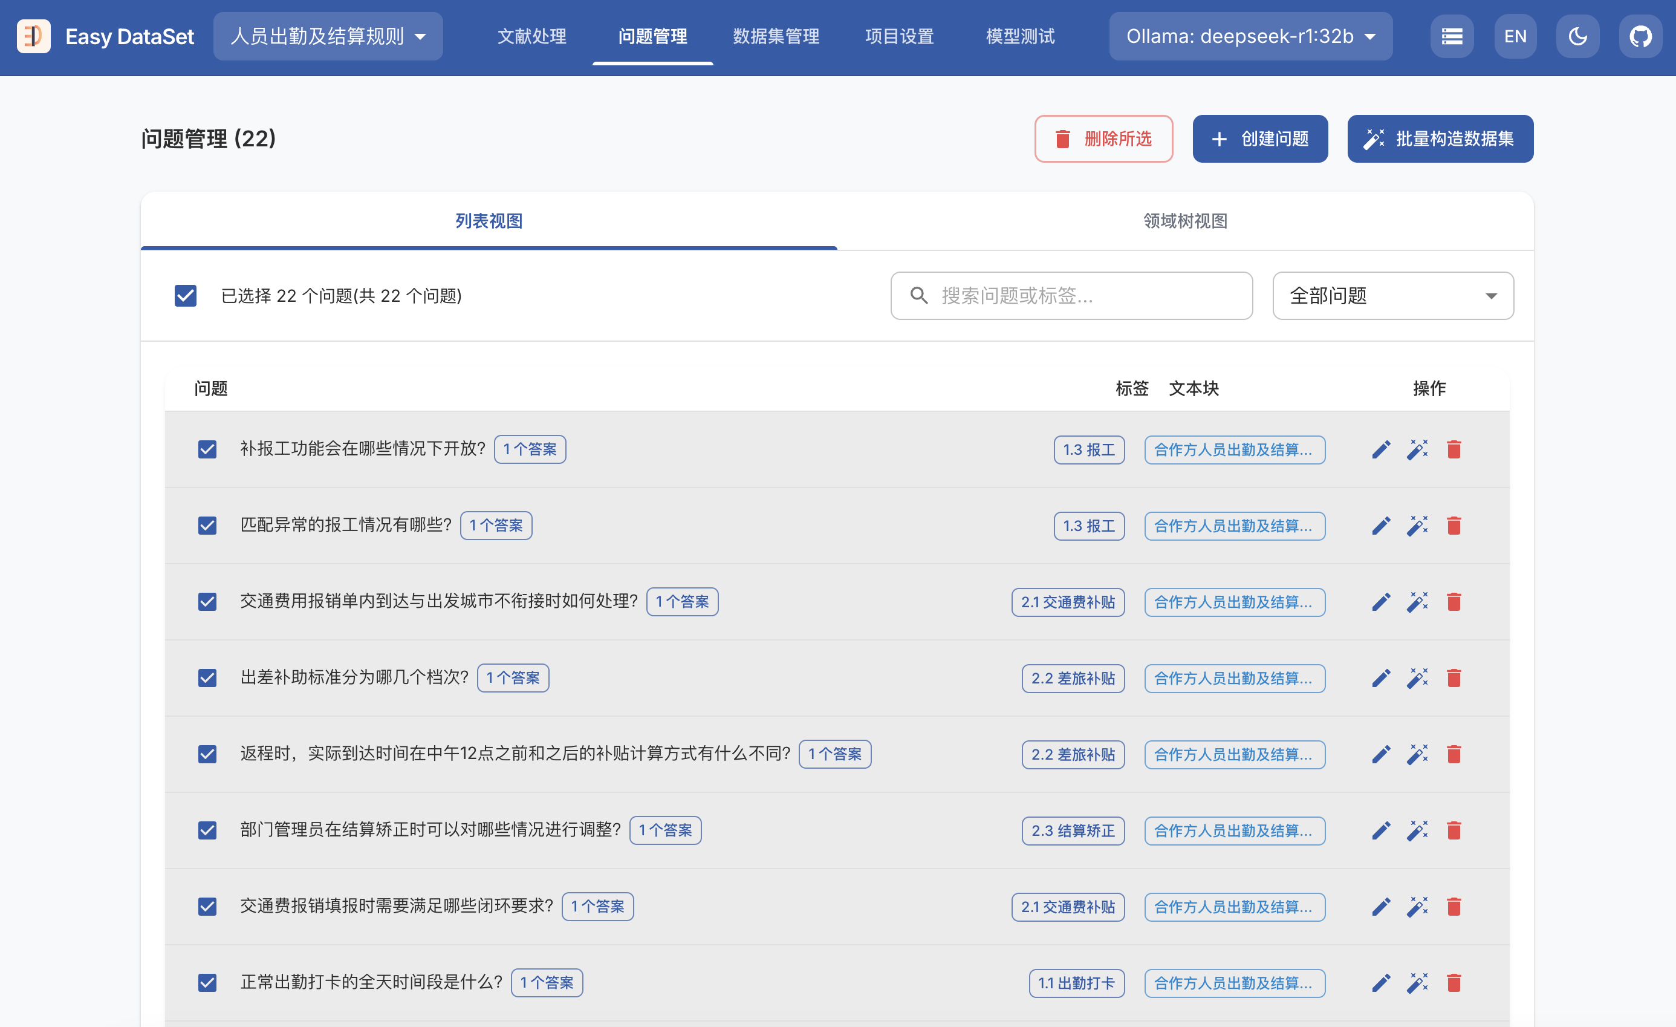Uncheck the 交通费用报销单 question checkbox
The height and width of the screenshot is (1027, 1676).
[x=207, y=602]
